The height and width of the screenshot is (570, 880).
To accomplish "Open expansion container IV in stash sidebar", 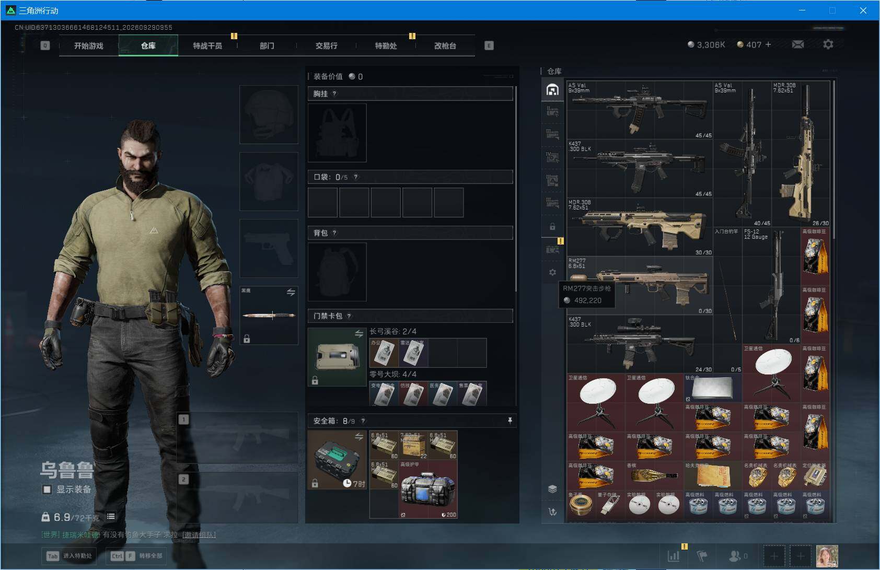I will pos(552,157).
